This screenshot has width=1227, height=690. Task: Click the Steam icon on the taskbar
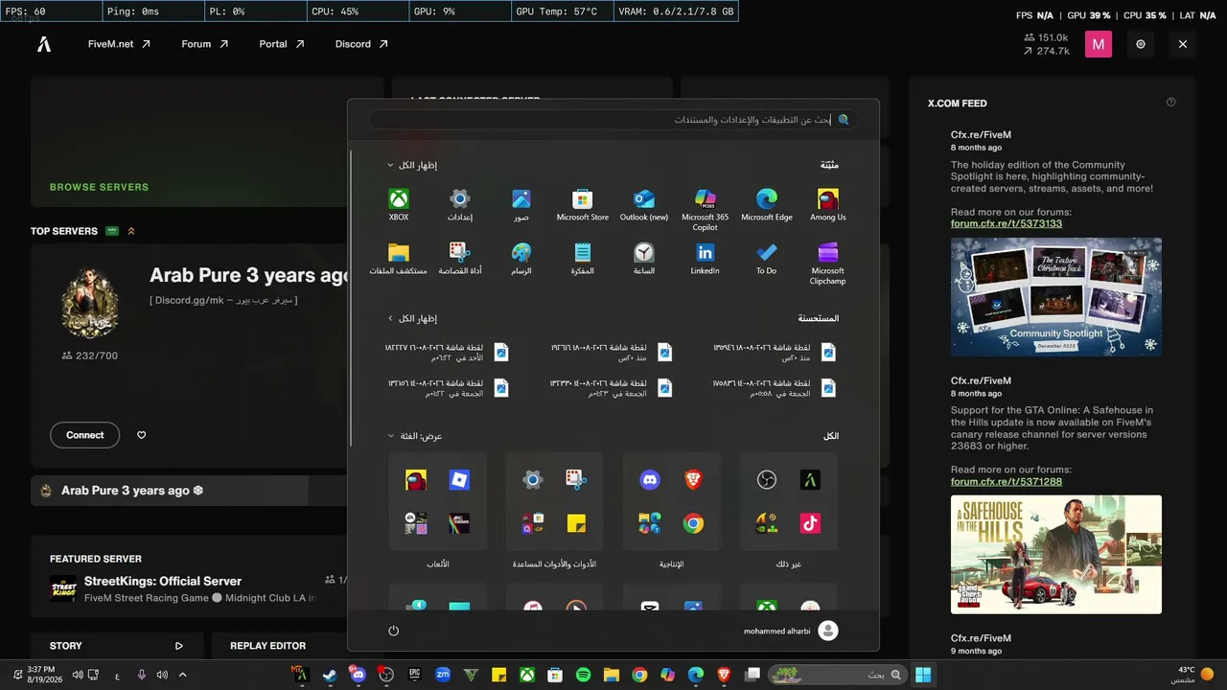331,676
